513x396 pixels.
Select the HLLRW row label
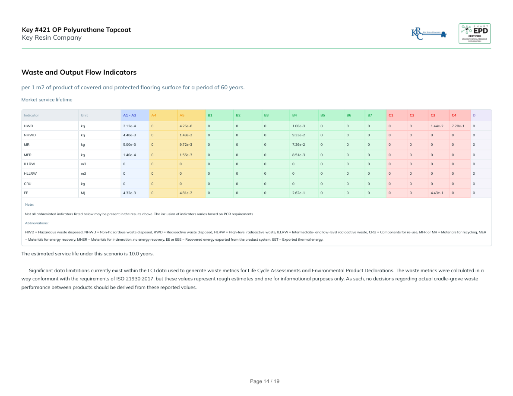30,173
